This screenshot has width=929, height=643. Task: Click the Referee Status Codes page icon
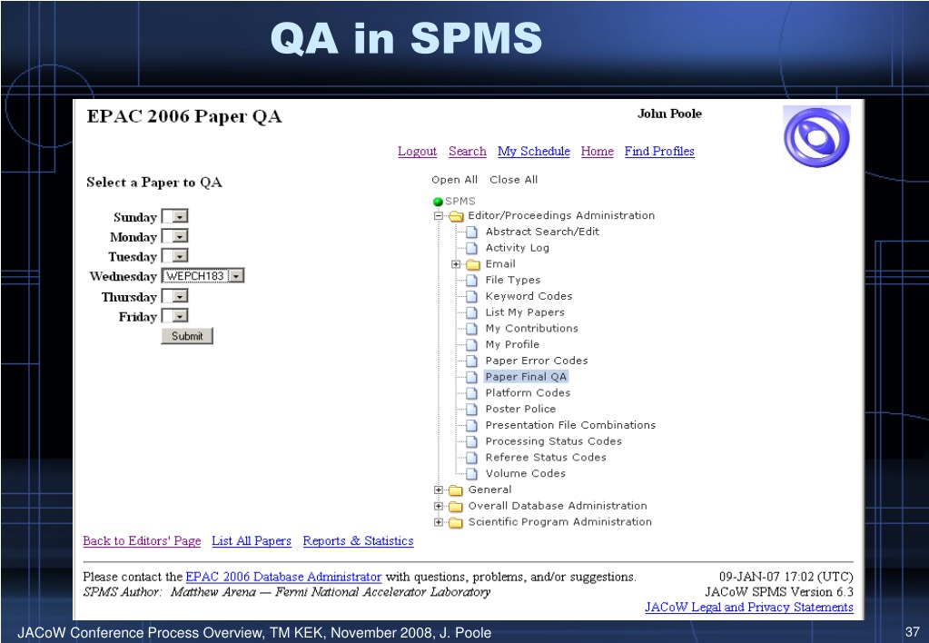click(471, 458)
